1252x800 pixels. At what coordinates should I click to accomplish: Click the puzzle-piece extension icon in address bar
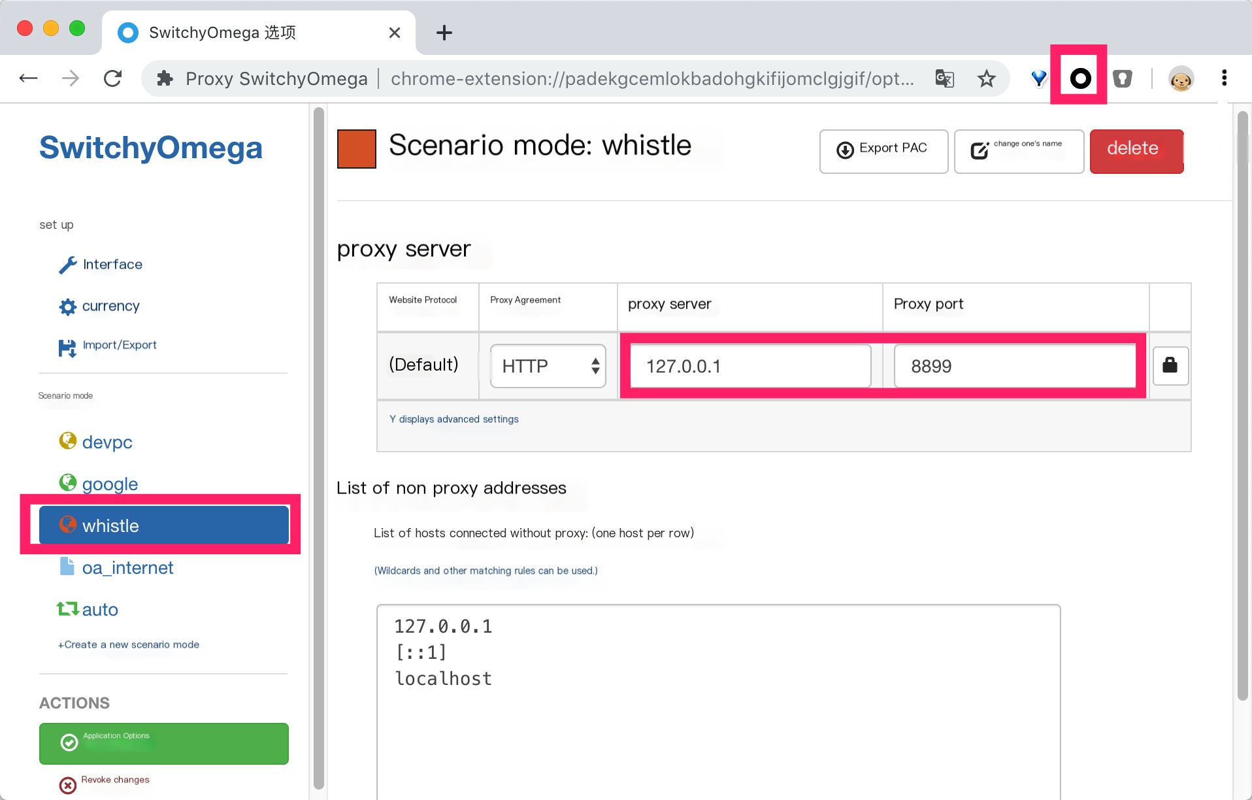click(165, 78)
